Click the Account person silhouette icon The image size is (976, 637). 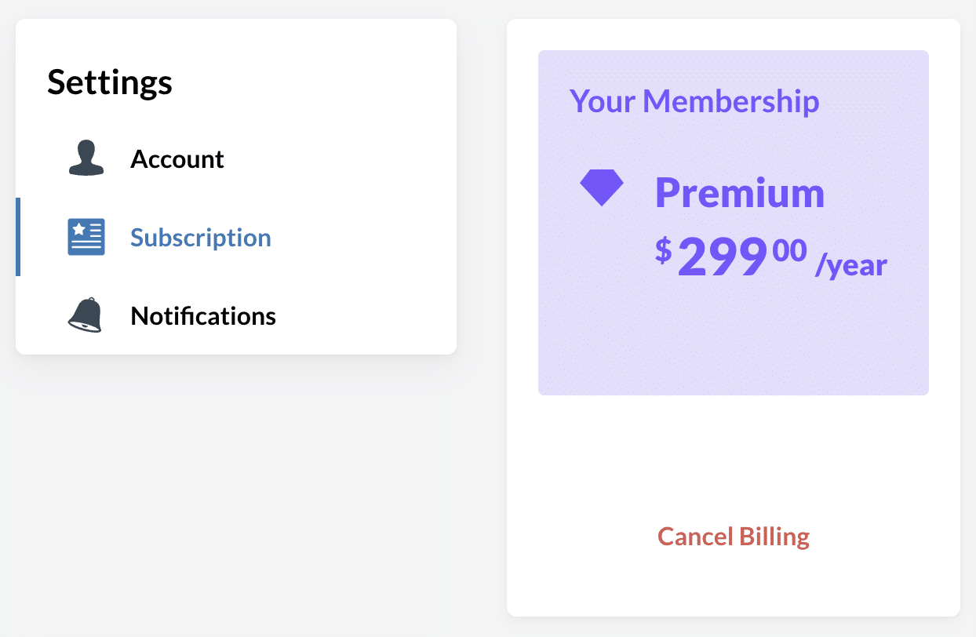pos(86,158)
